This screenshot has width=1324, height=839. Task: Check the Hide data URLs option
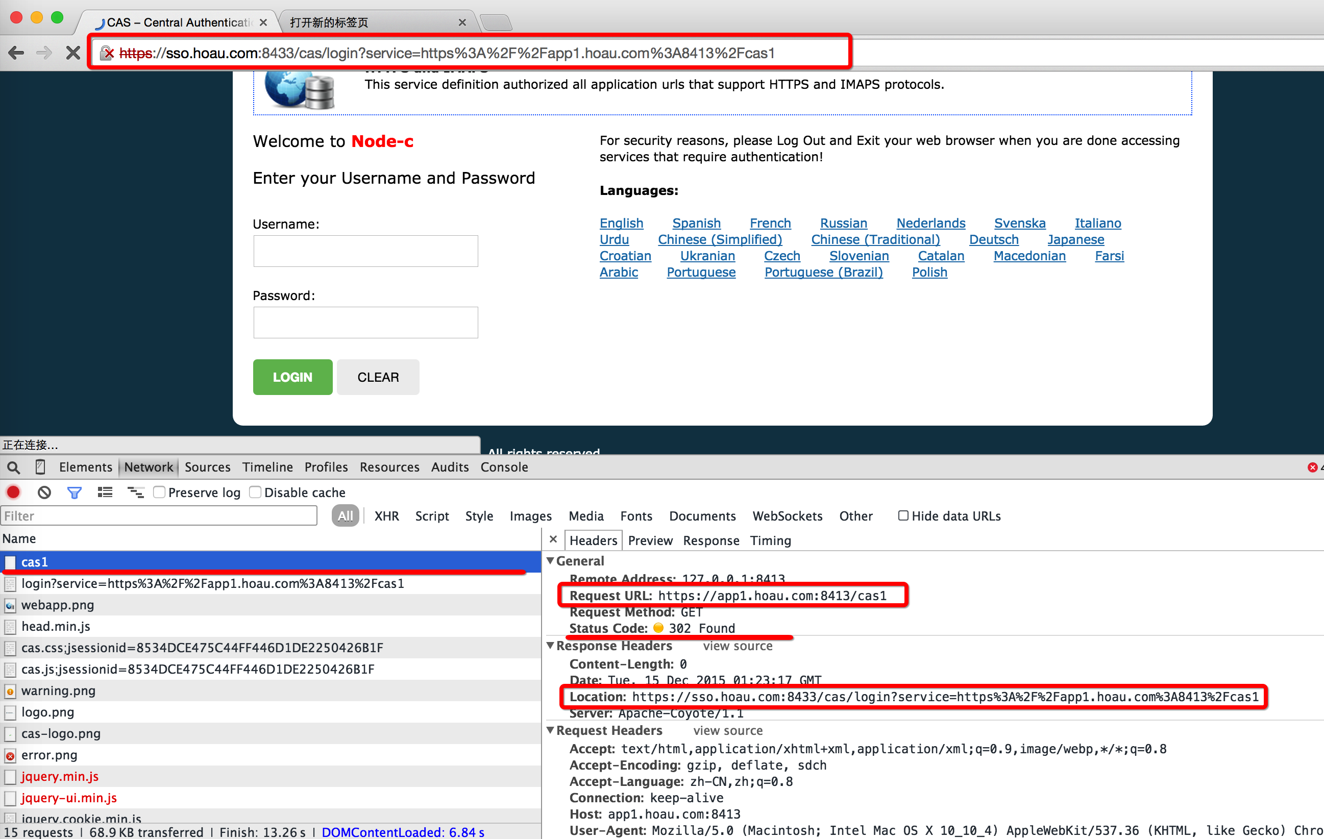coord(903,516)
